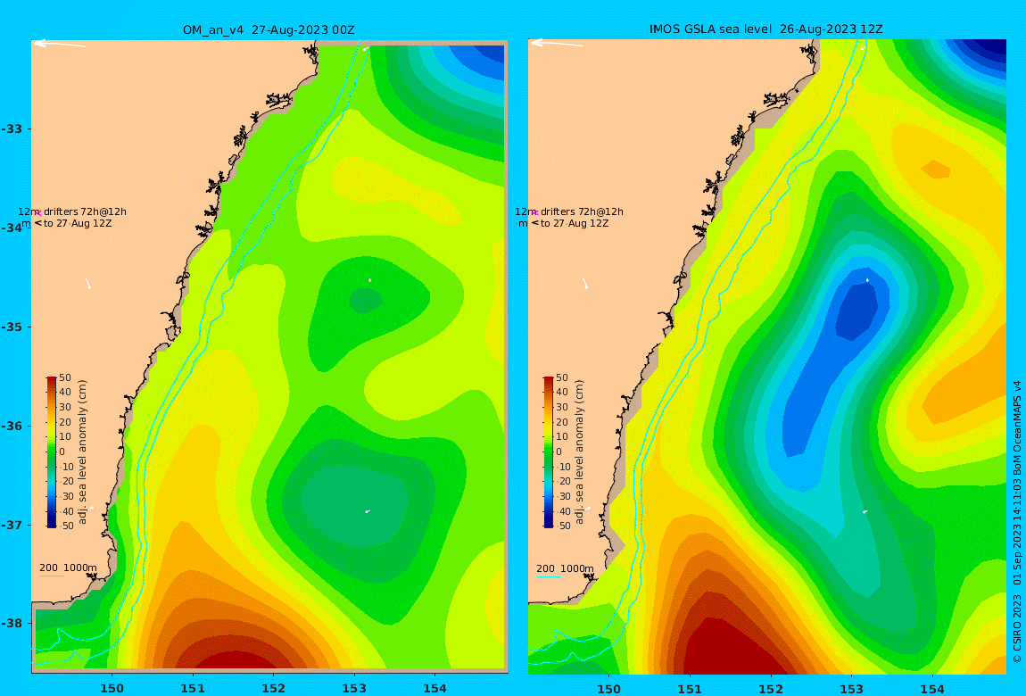Screen dimensions: 1026x696
Task: Click the -36 latitude label
Action: coord(12,426)
